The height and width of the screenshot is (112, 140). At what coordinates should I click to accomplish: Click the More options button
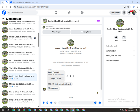[86, 32]
